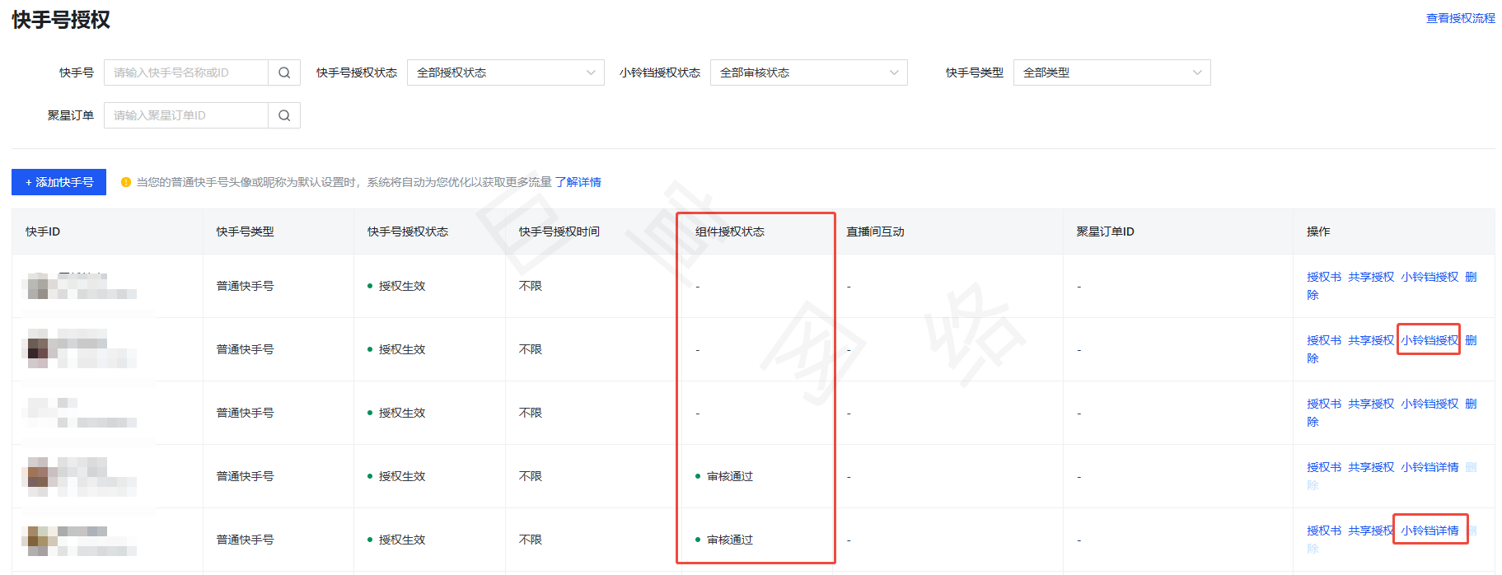The image size is (1502, 575).
Task: Click the 快手号 name or ID input
Action: point(186,72)
